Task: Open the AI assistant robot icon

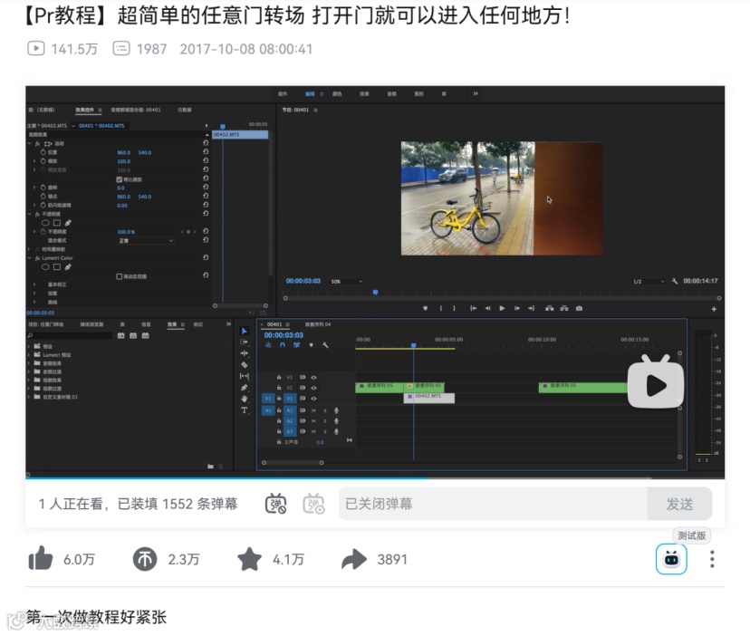Action: point(671,558)
